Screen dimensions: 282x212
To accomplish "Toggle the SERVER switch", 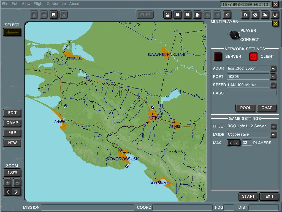I will pyautogui.click(x=218, y=56).
